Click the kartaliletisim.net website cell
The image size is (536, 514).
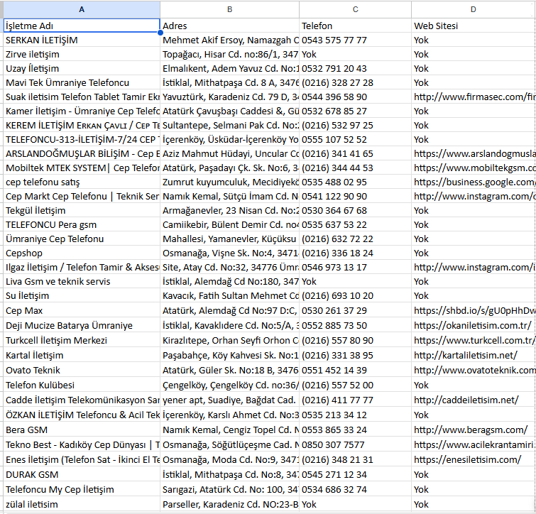point(474,355)
